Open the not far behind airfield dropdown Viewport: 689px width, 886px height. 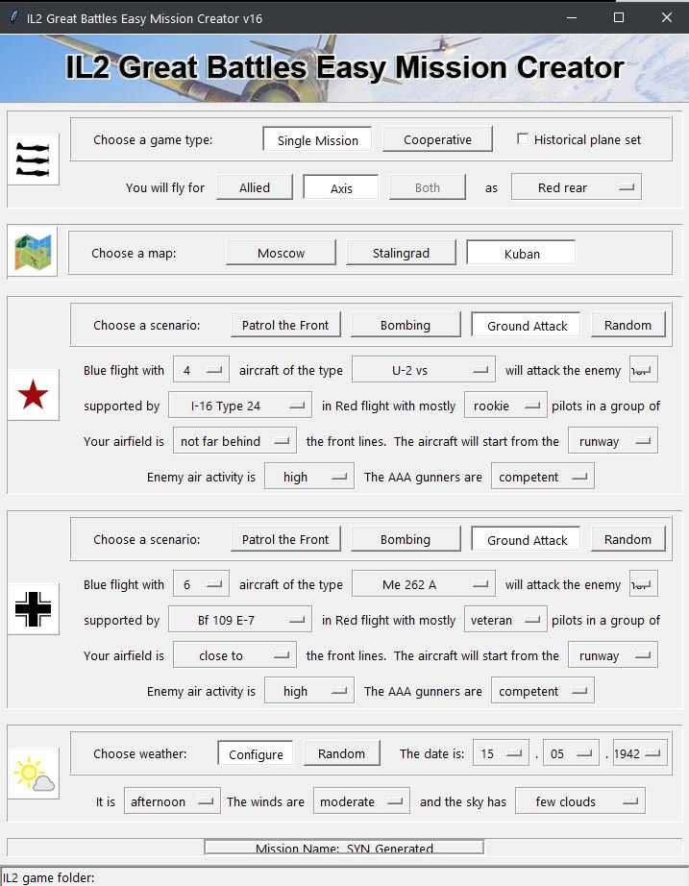pyautogui.click(x=234, y=441)
